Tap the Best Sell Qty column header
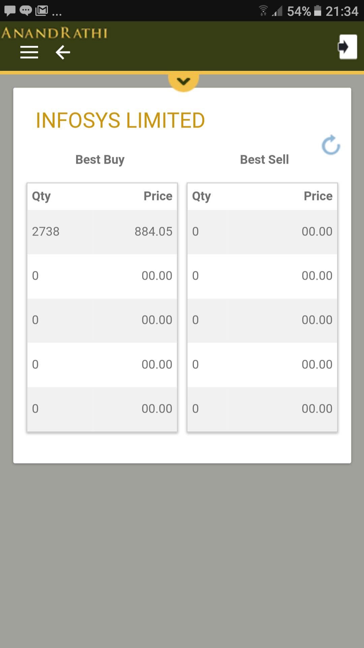The height and width of the screenshot is (648, 364). 202,196
